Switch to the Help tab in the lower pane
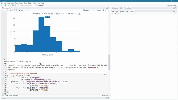The width and height of the screenshot is (178, 100). [x=127, y=11]
